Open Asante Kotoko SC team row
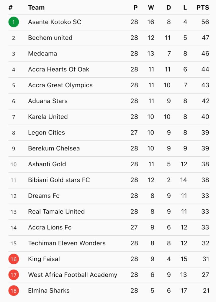Viewport: 216px width, 302px height. coord(109,22)
